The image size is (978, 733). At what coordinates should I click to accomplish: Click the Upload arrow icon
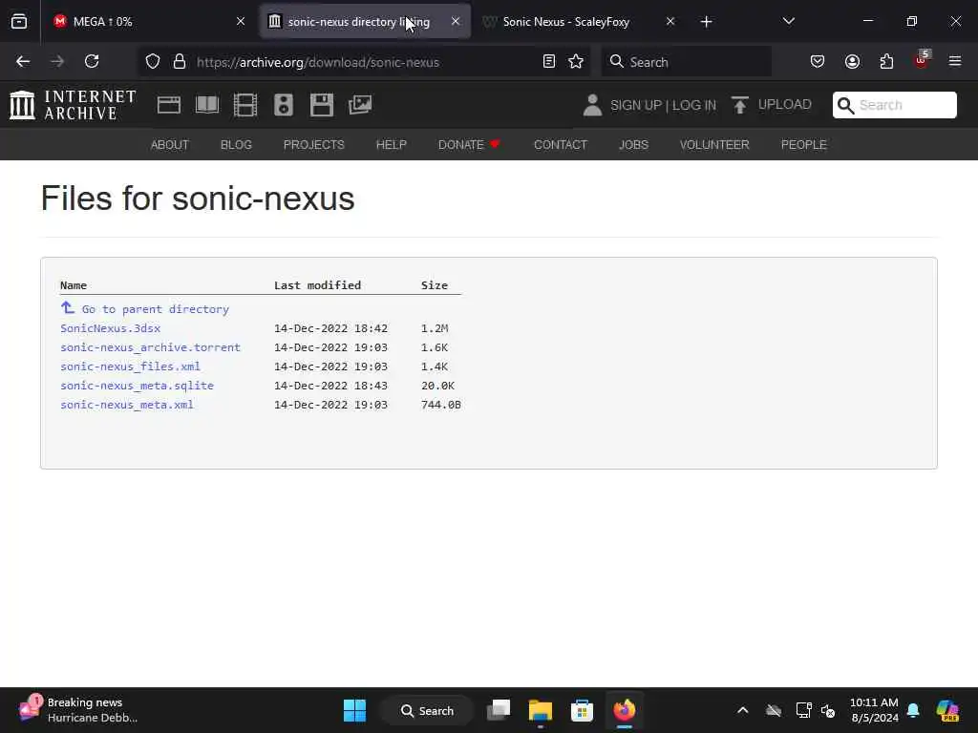740,105
